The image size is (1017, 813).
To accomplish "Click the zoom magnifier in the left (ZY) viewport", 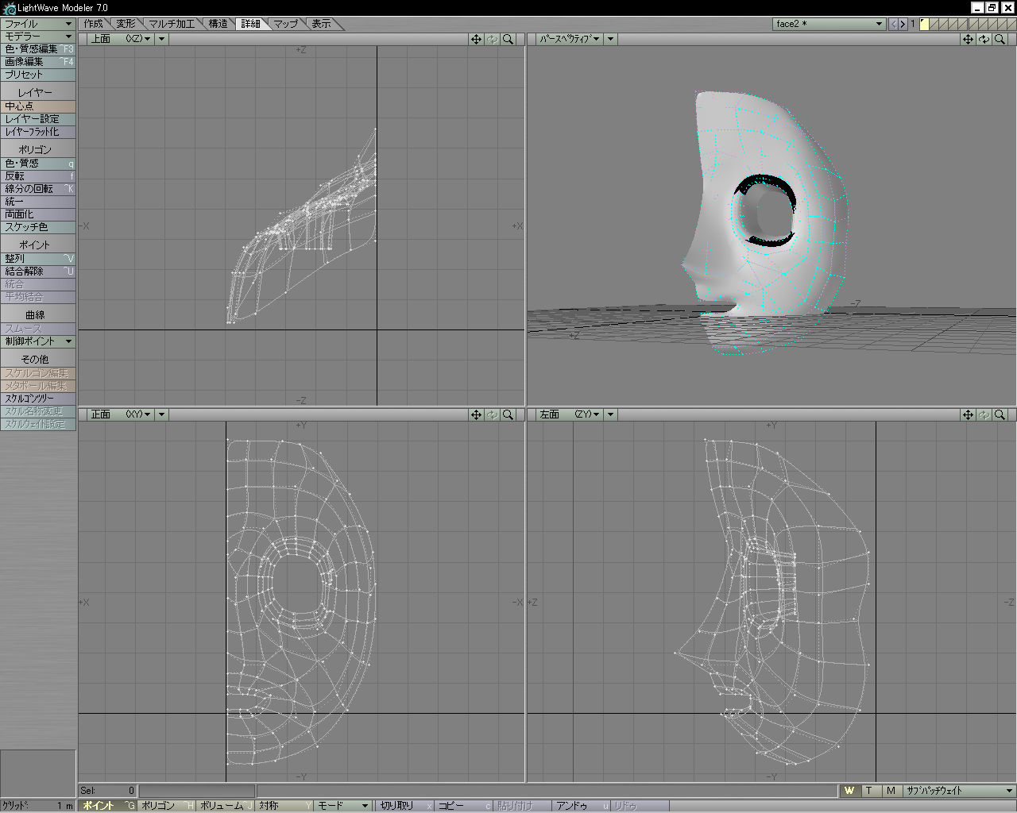I will [x=1000, y=414].
